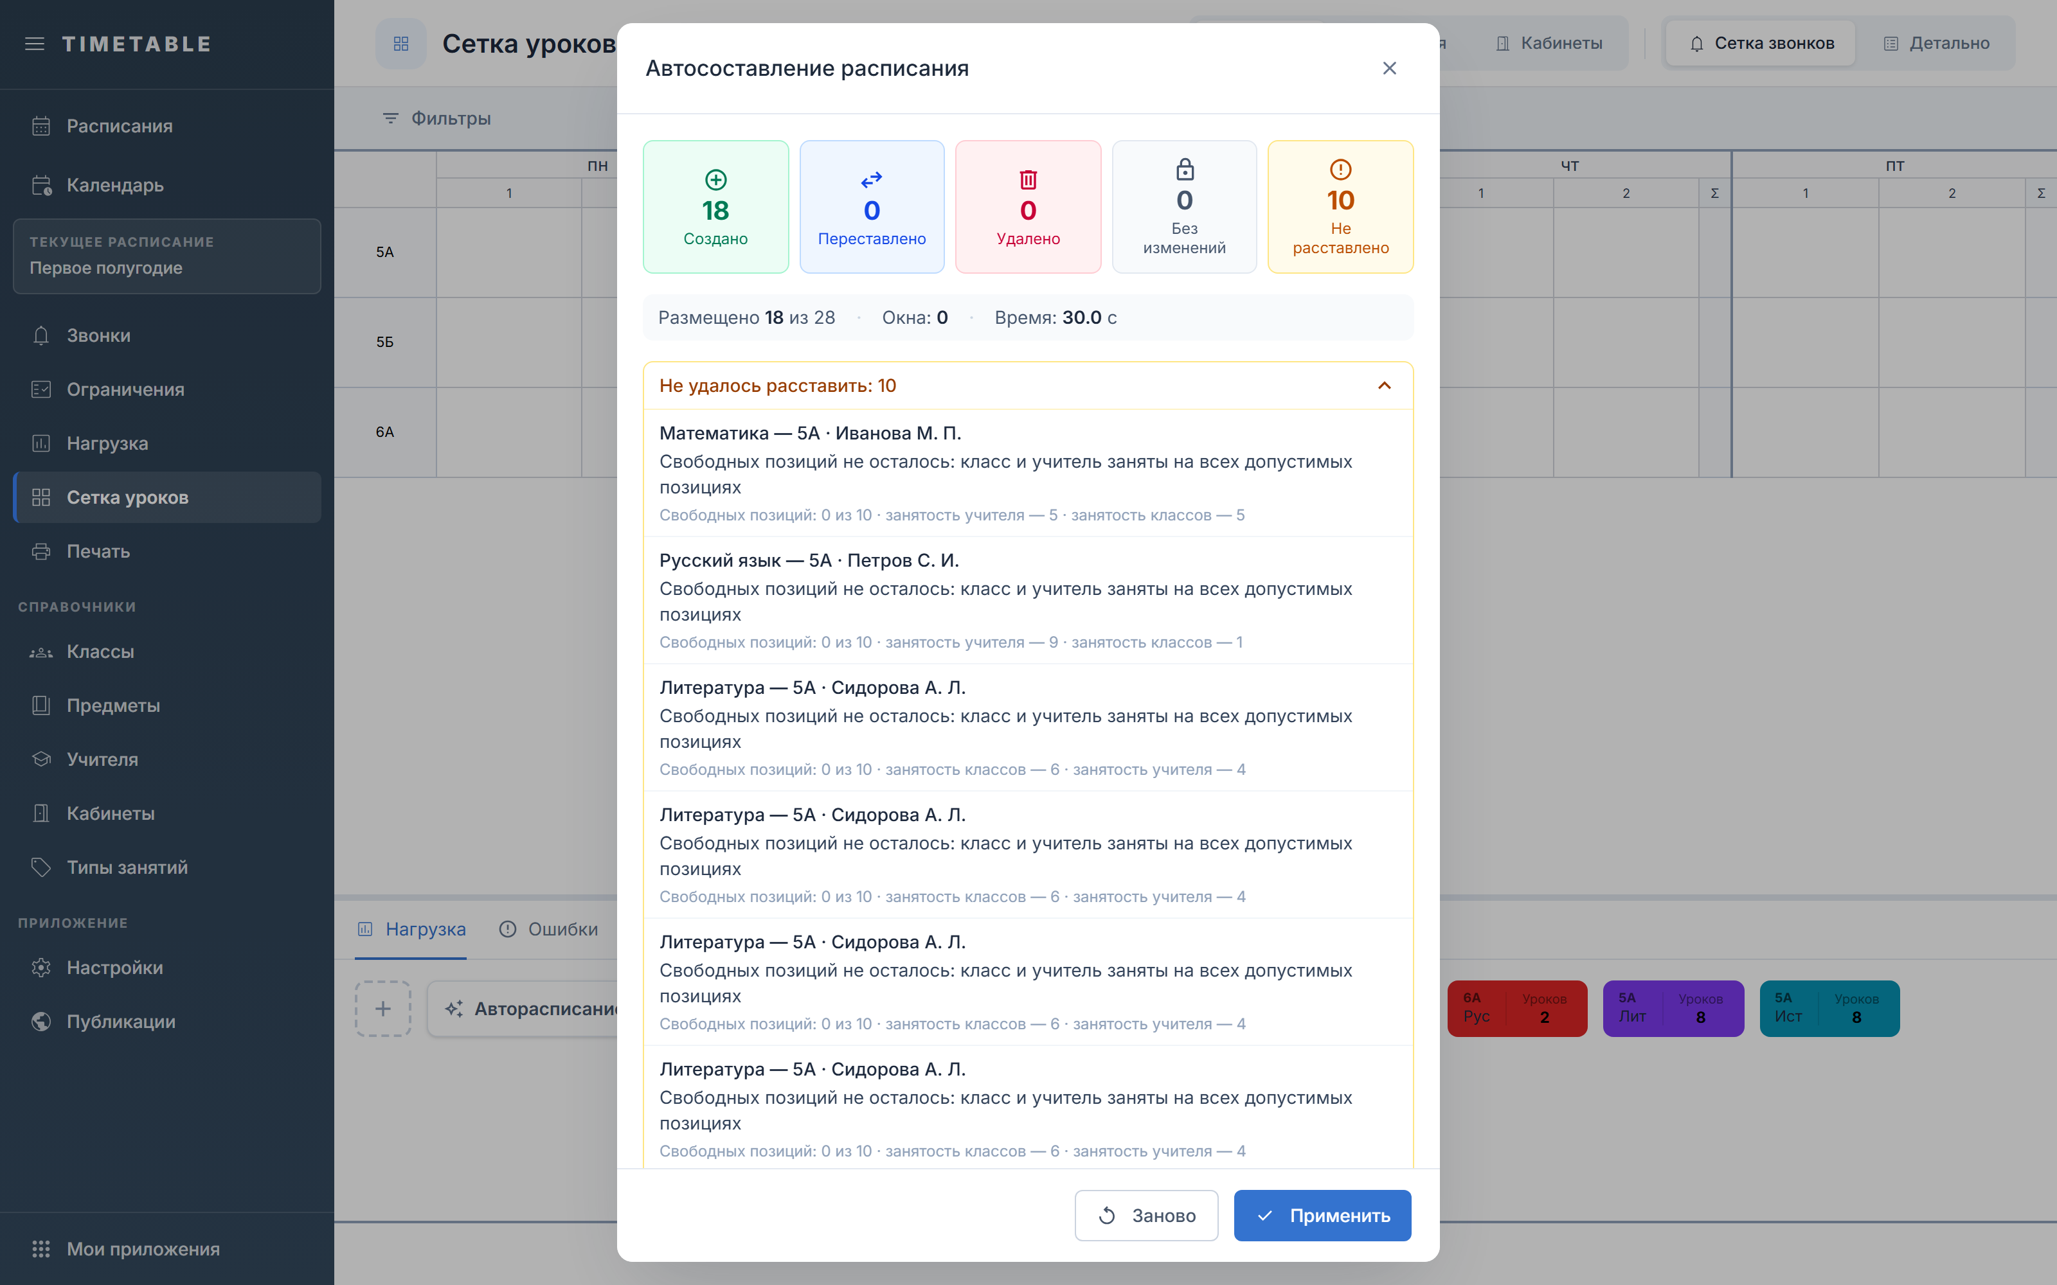Click the Календарь calendar icon
Viewport: 2057px width, 1285px height.
tap(40, 185)
